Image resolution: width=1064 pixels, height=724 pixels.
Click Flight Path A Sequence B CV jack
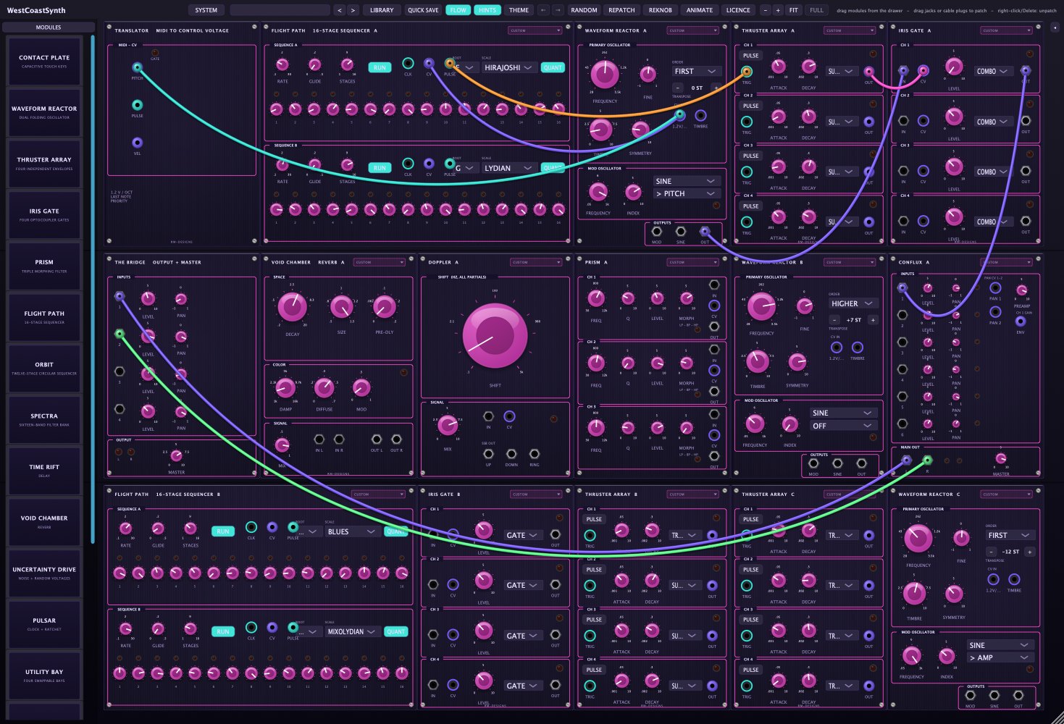tap(429, 164)
